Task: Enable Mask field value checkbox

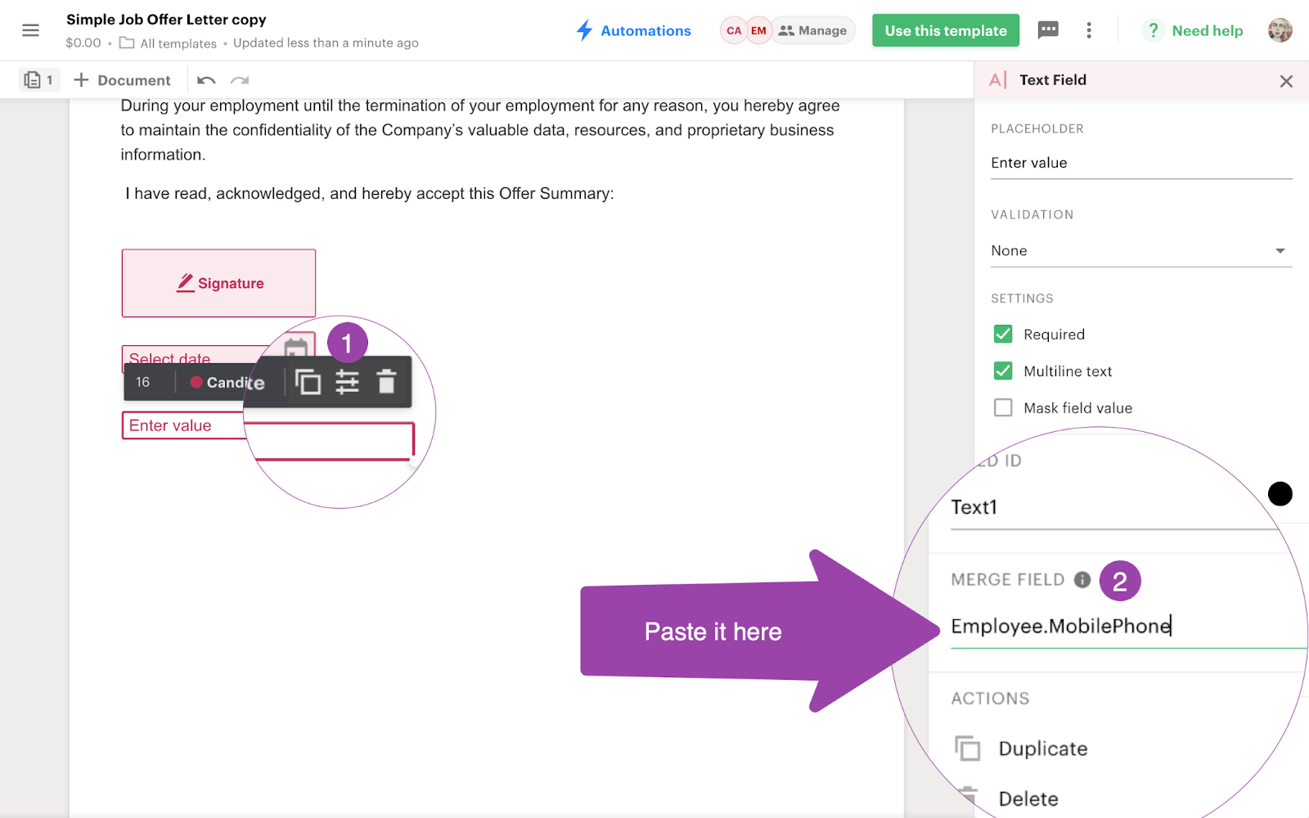Action: pos(1003,407)
